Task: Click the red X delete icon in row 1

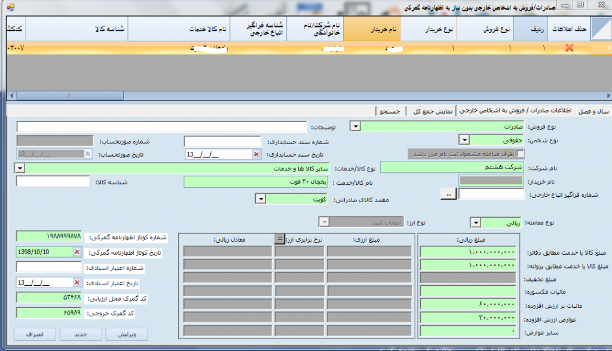Action: (x=569, y=48)
